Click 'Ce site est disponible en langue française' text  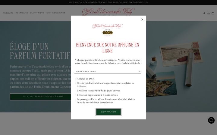click(x=105, y=85)
